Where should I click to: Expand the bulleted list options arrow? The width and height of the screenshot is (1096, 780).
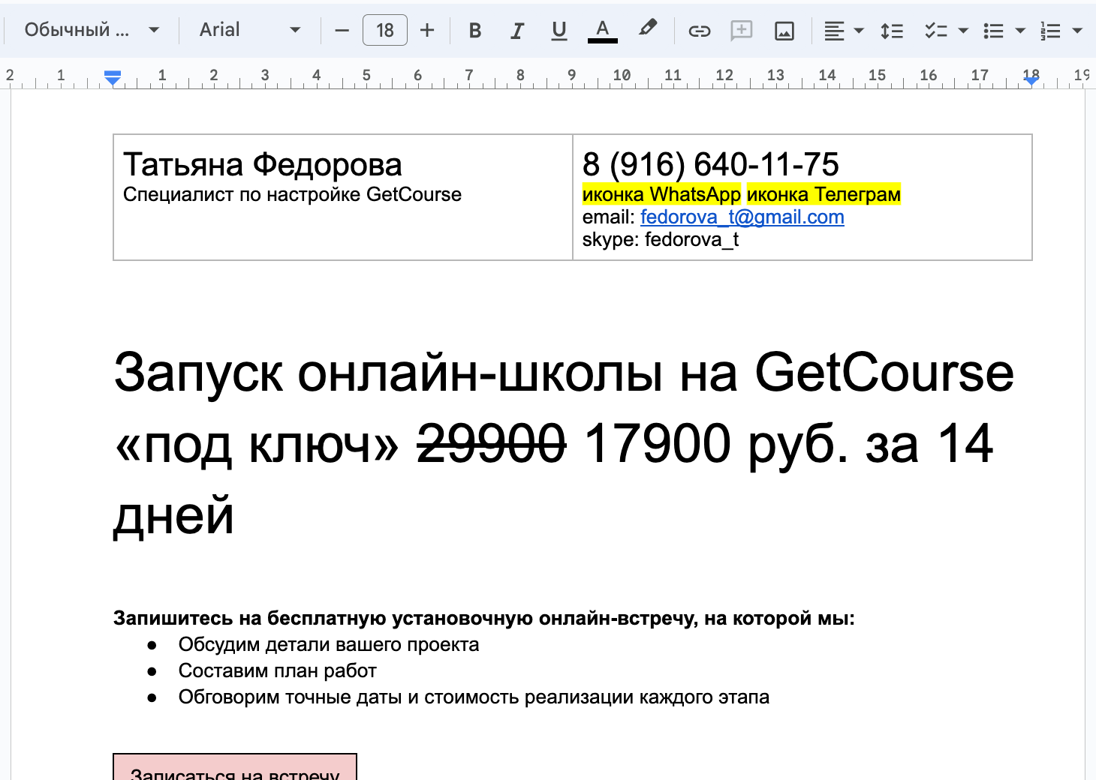coord(1020,31)
